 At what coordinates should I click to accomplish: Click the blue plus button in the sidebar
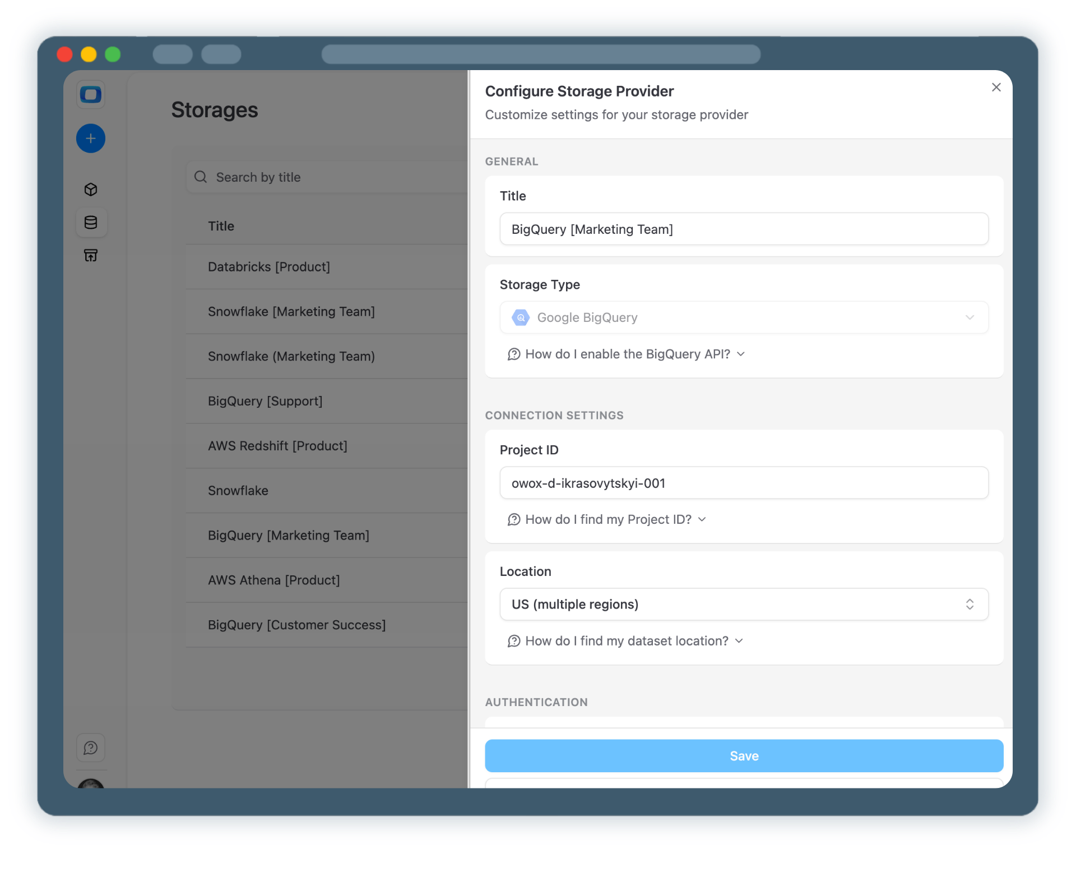tap(90, 138)
